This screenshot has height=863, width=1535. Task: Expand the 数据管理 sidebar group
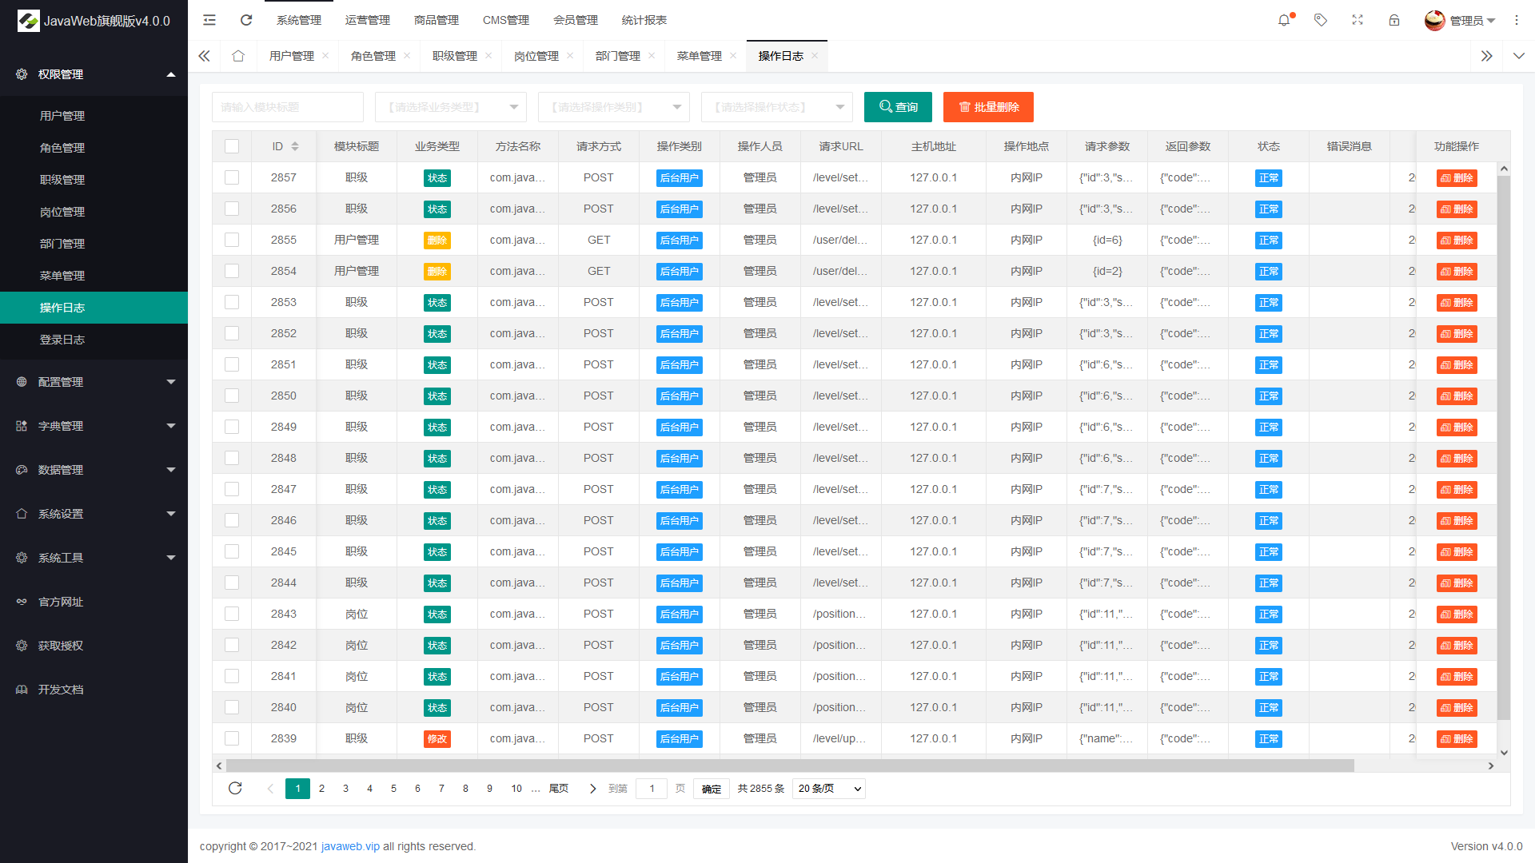pyautogui.click(x=94, y=470)
